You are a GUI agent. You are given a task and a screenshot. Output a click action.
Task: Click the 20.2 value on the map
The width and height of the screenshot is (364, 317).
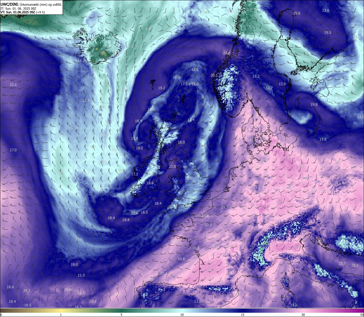click(x=196, y=248)
